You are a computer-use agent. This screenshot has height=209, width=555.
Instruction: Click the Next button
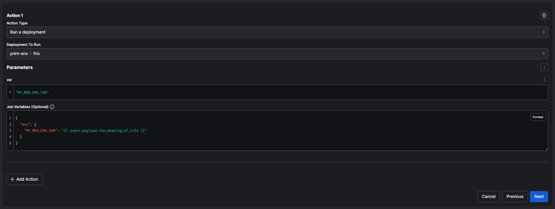tap(539, 196)
